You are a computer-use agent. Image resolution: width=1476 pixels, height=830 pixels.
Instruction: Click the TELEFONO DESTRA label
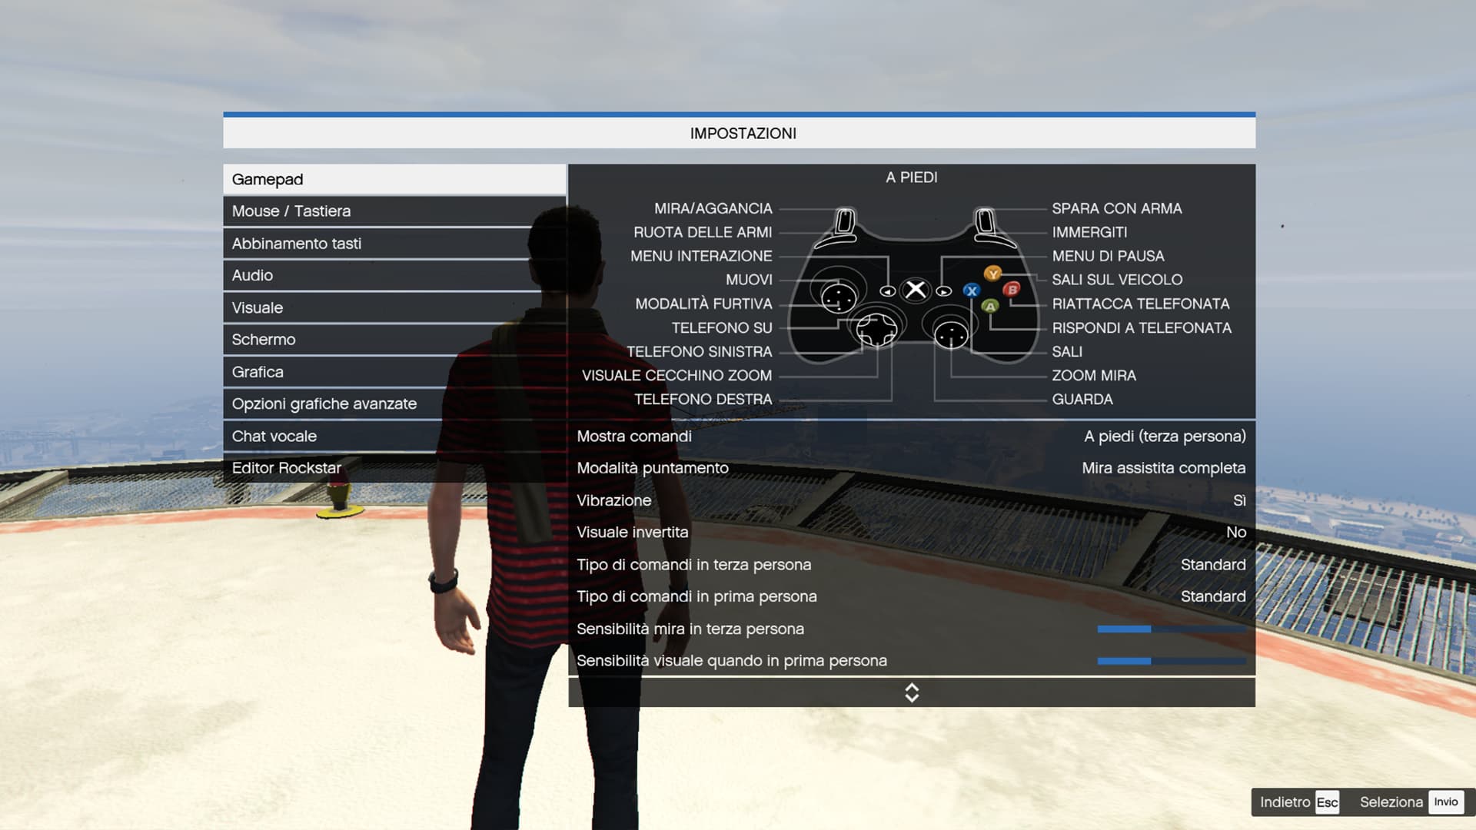coord(703,399)
